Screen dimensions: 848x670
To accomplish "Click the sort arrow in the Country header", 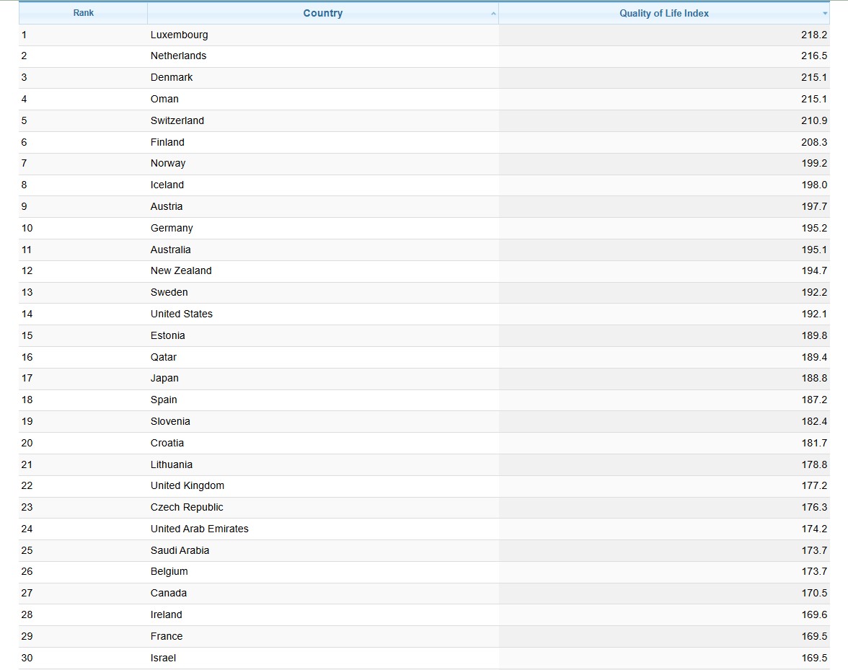I will [x=493, y=14].
